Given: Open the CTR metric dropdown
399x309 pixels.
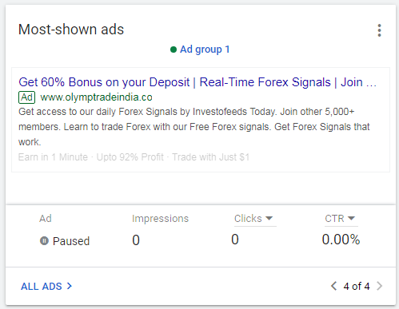Looking at the screenshot, I should pyautogui.click(x=341, y=219).
